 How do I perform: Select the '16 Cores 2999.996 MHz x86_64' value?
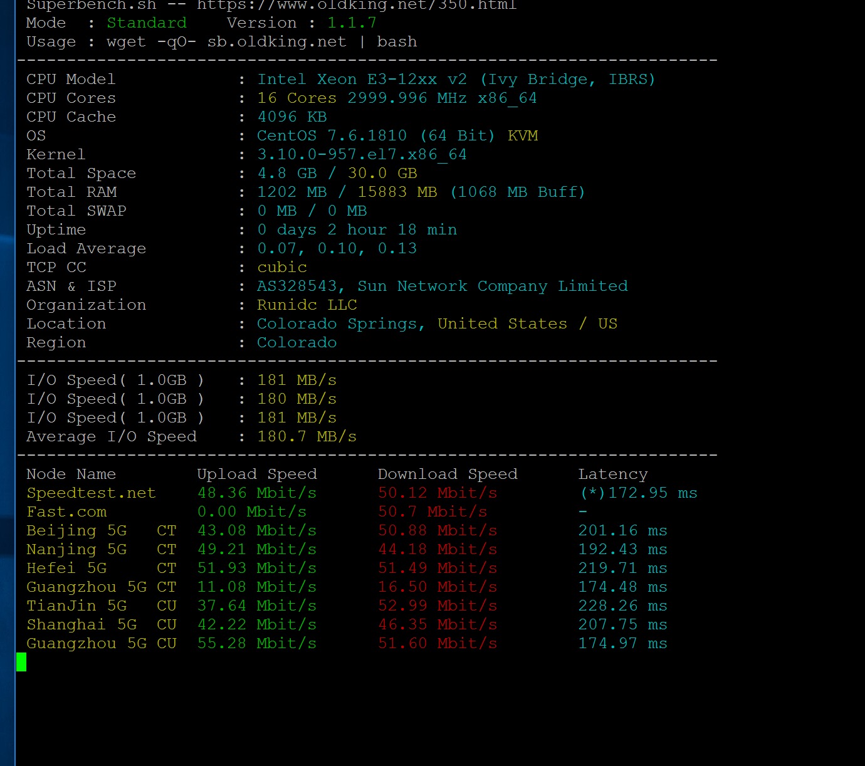coord(397,98)
